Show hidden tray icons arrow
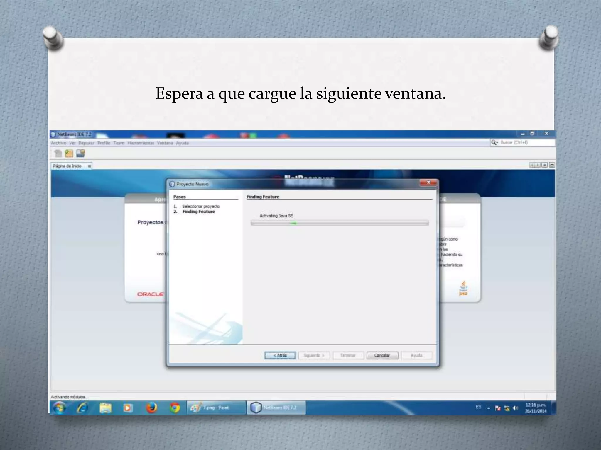601x450 pixels. 489,408
